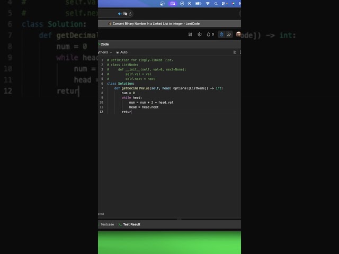The width and height of the screenshot is (339, 254).
Task: Open Spotlight search in menu bar
Action: pyautogui.click(x=216, y=4)
